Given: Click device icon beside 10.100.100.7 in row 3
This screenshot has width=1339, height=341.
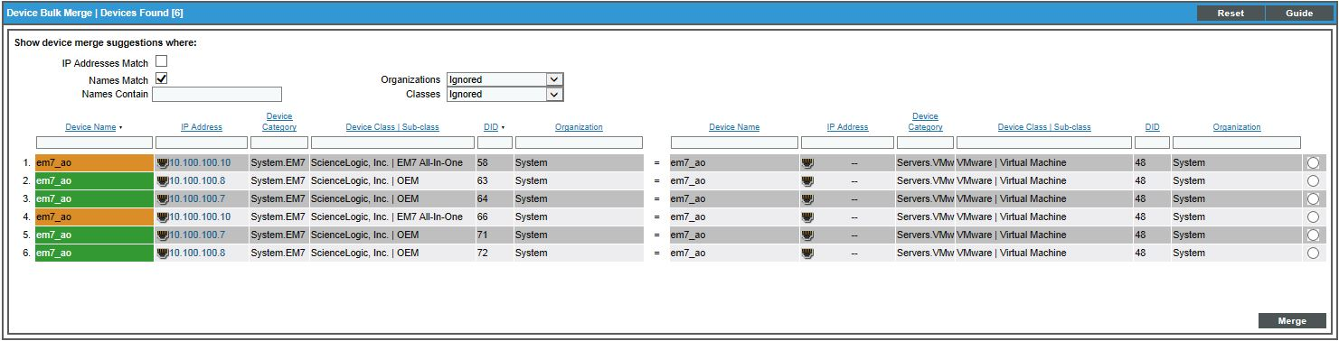Looking at the screenshot, I should pyautogui.click(x=163, y=199).
